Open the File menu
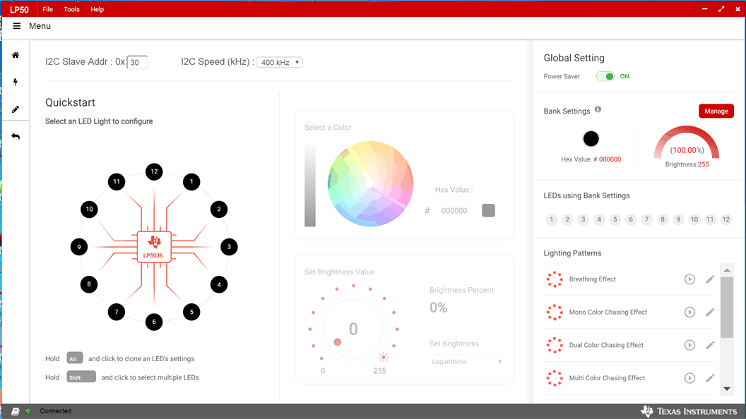Image resolution: width=746 pixels, height=419 pixels. [47, 9]
